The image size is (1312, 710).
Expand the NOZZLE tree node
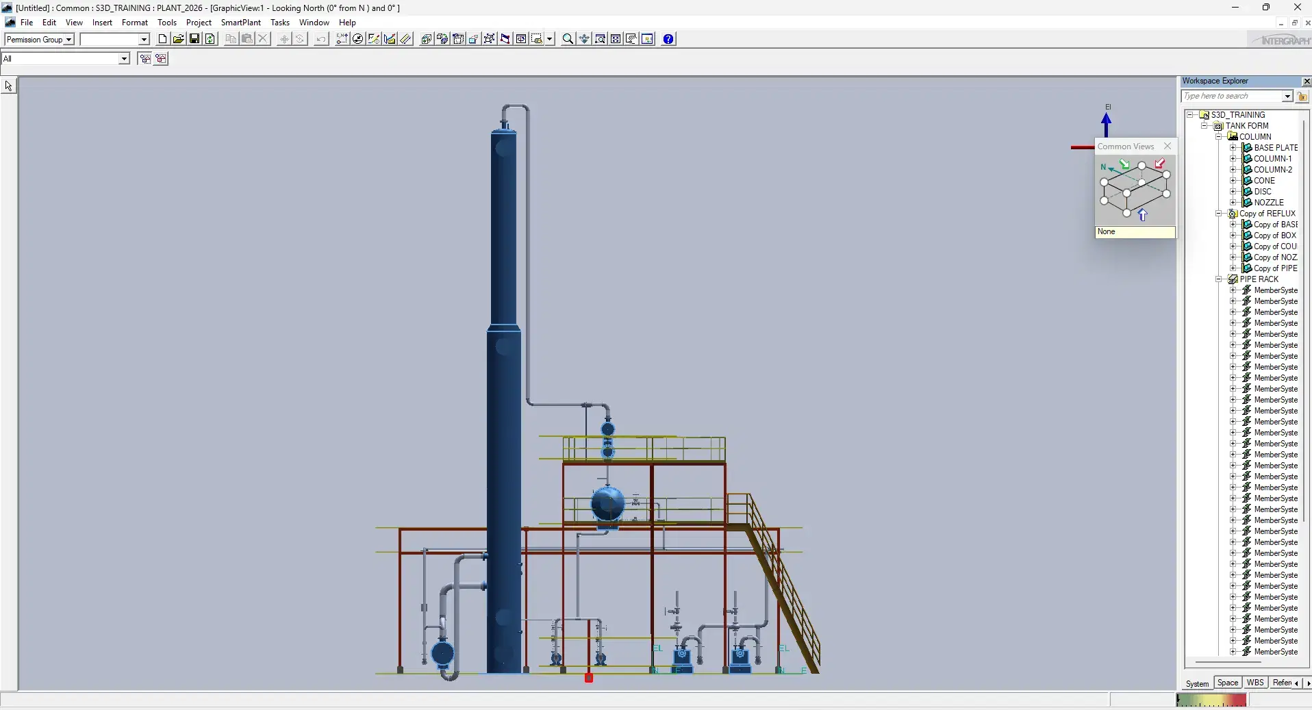pyautogui.click(x=1233, y=203)
